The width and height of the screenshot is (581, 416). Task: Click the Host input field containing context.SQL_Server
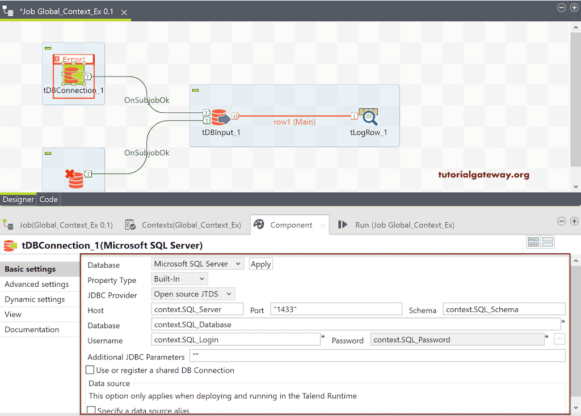point(197,309)
